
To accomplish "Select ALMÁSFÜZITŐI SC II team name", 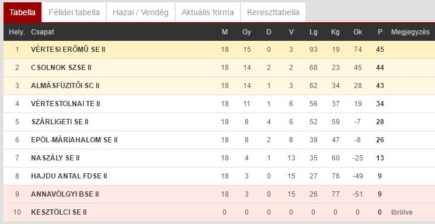I will pyautogui.click(x=65, y=86).
